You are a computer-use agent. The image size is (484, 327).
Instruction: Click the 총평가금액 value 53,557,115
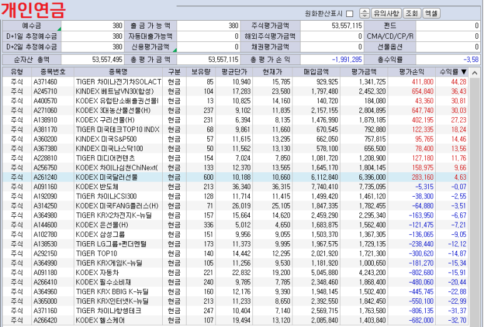coord(208,60)
